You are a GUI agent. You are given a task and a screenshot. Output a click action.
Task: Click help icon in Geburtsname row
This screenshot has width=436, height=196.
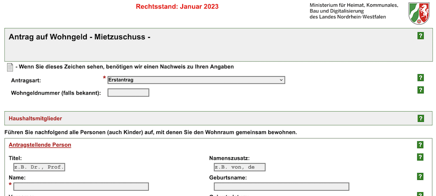pyautogui.click(x=420, y=176)
